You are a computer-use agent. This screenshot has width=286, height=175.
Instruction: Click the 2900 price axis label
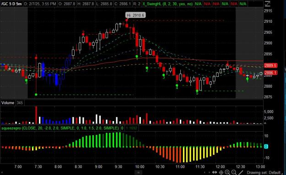[x=268, y=43]
